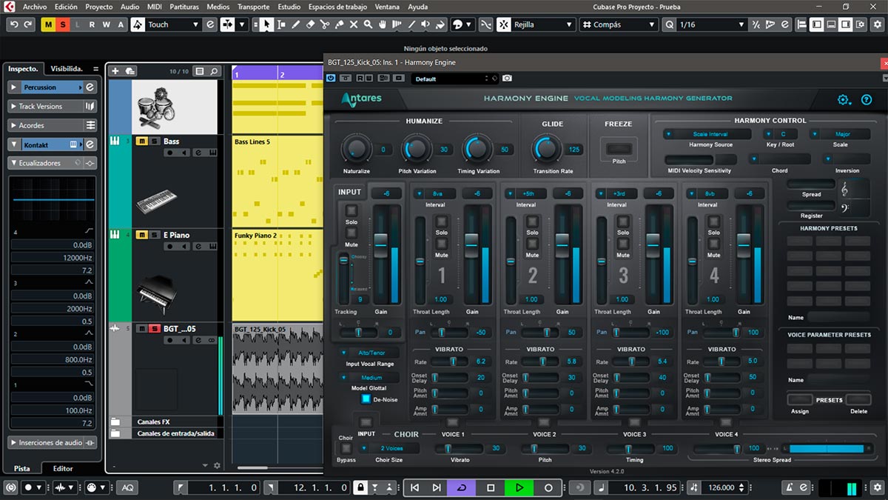Open the 2 Voices choir size dropdown
Viewport: 888px width, 500px height.
tap(389, 448)
